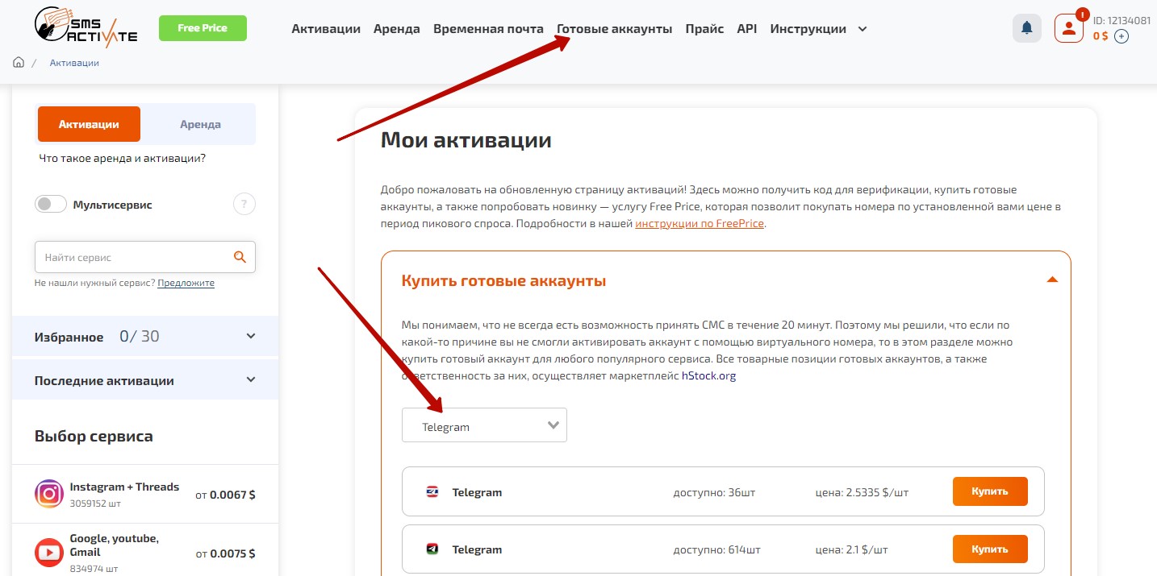Image resolution: width=1157 pixels, height=576 pixels.
Task: Toggle the Мультисервис switch
Action: tap(51, 205)
